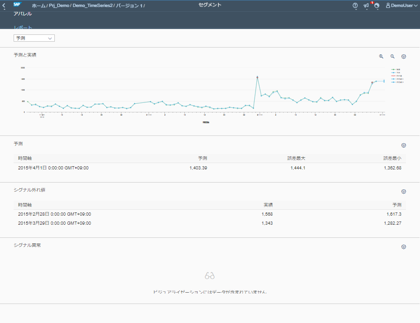Open settings gear for シグナル異常 section
This screenshot has width=420, height=323.
point(404,247)
